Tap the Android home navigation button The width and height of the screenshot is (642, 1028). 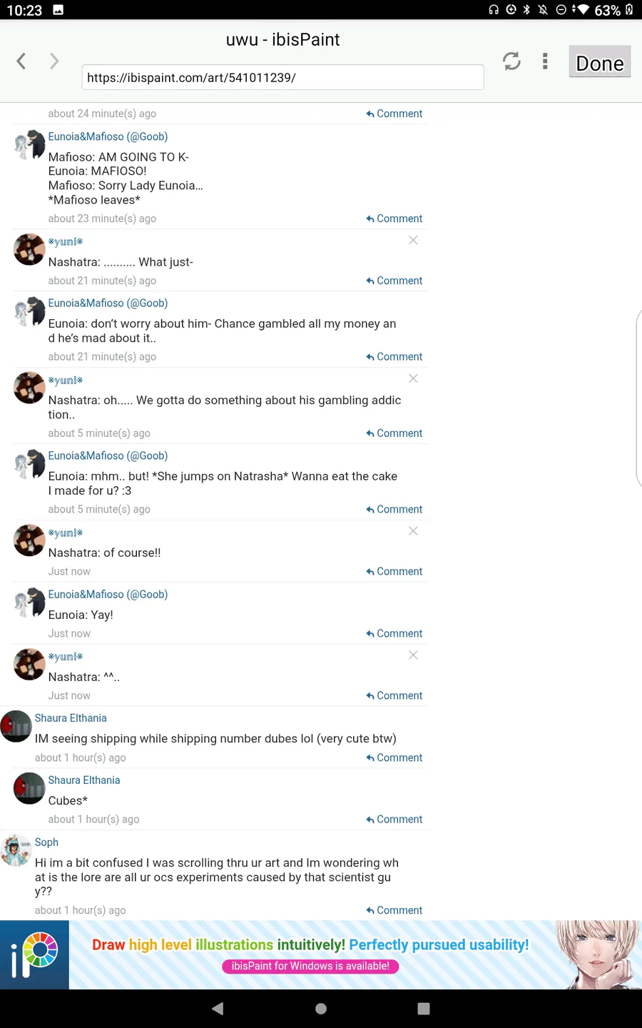321,1009
